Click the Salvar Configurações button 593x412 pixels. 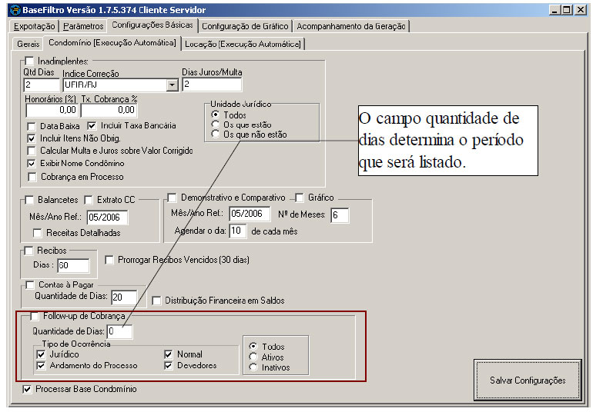(528, 380)
